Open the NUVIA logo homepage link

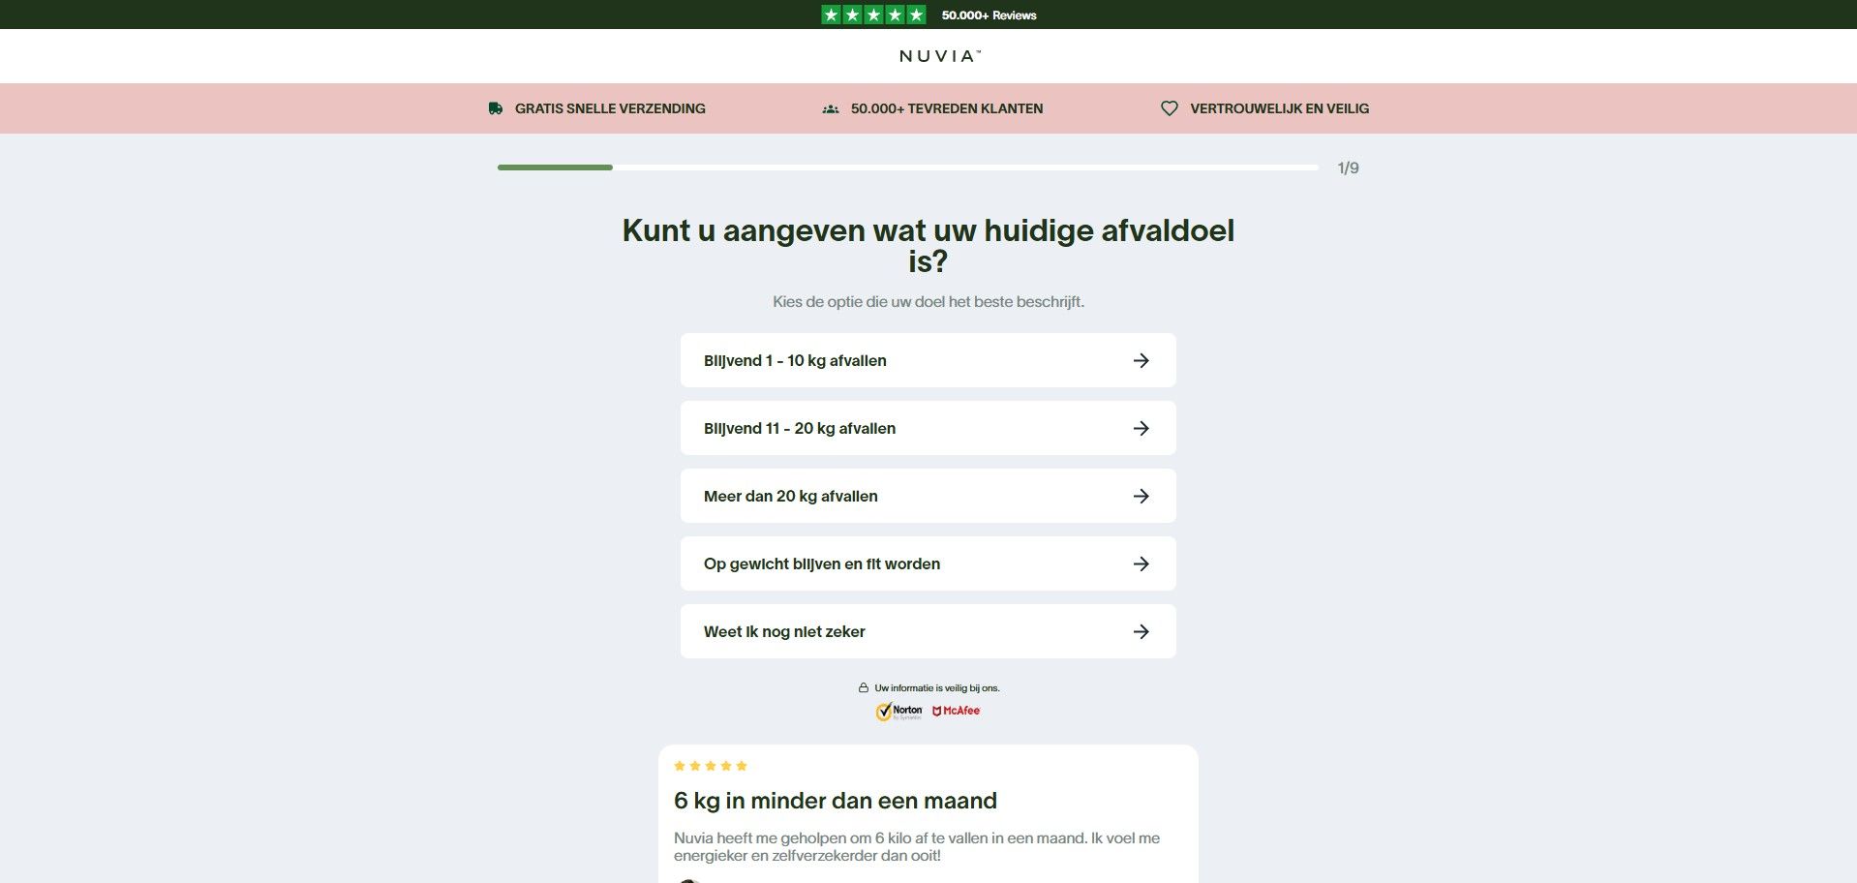point(939,56)
